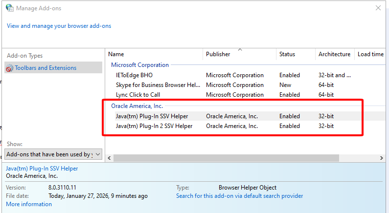The width and height of the screenshot is (389, 213).
Task: Collapse the Oracle America, Inc. group
Action: click(137, 106)
